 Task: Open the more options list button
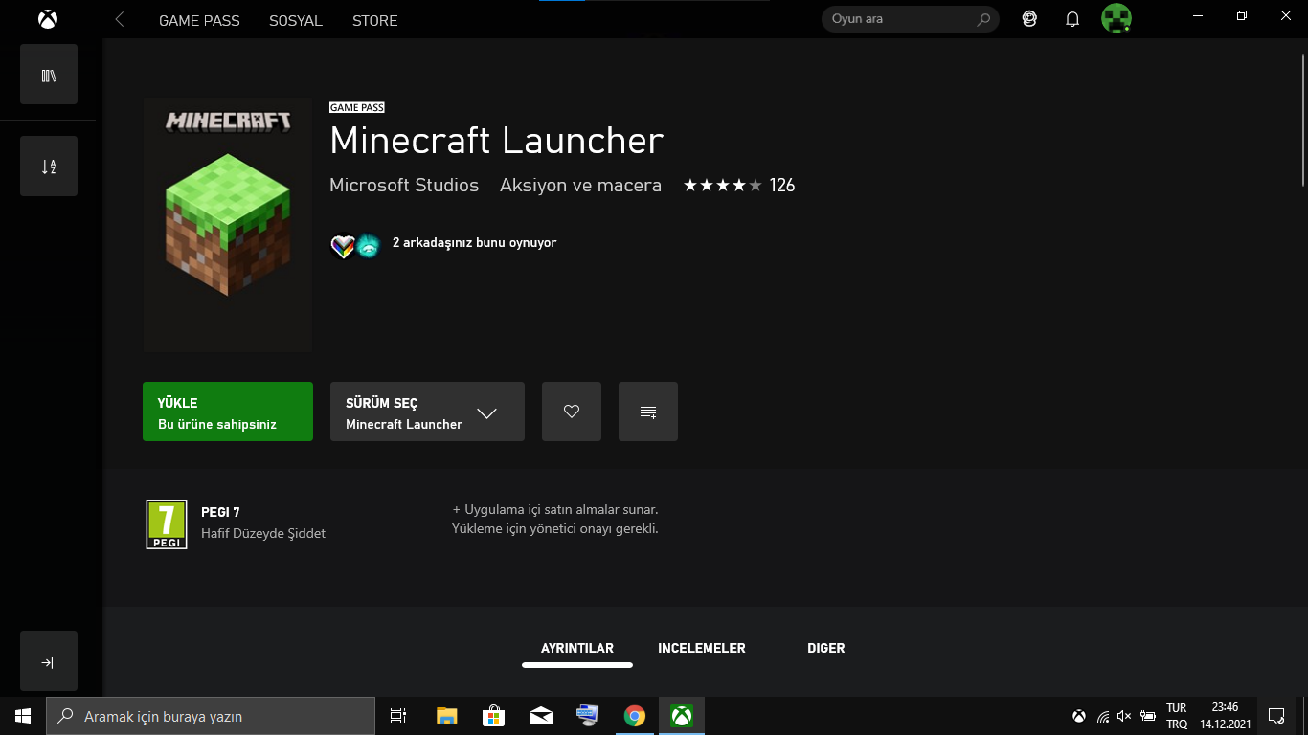[648, 412]
